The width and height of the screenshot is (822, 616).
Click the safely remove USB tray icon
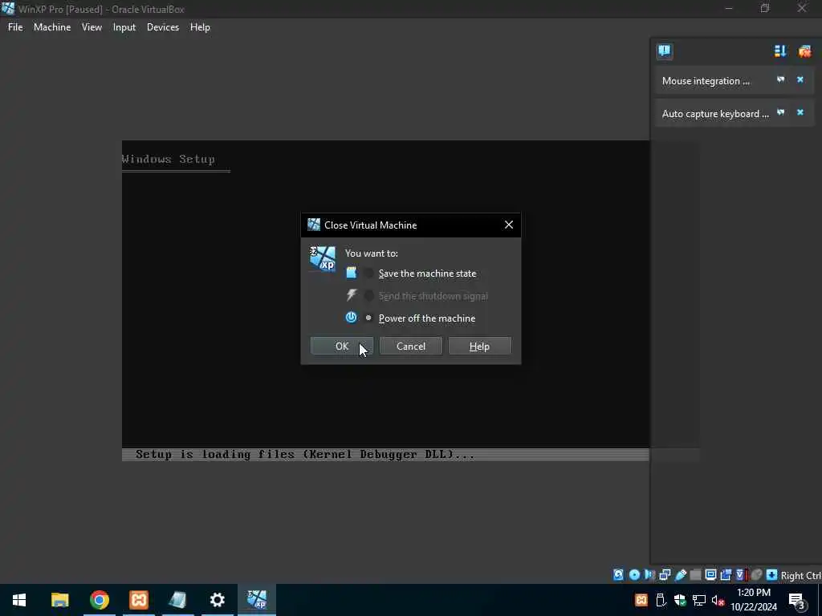(x=661, y=600)
